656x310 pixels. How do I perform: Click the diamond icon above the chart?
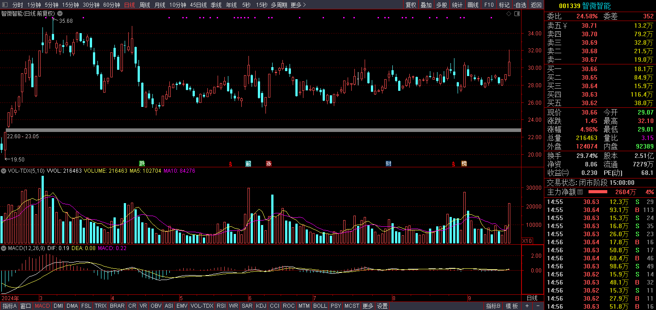coord(509,14)
